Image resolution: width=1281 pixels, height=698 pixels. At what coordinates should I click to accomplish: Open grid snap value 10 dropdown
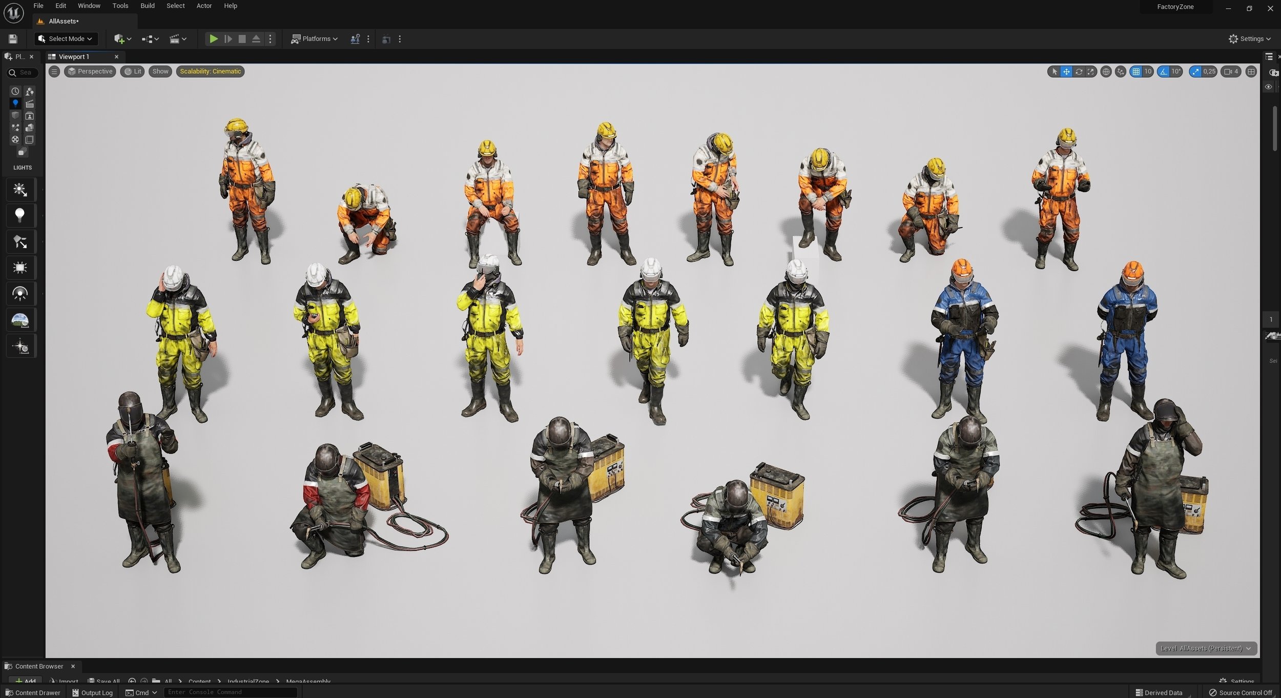coord(1148,72)
